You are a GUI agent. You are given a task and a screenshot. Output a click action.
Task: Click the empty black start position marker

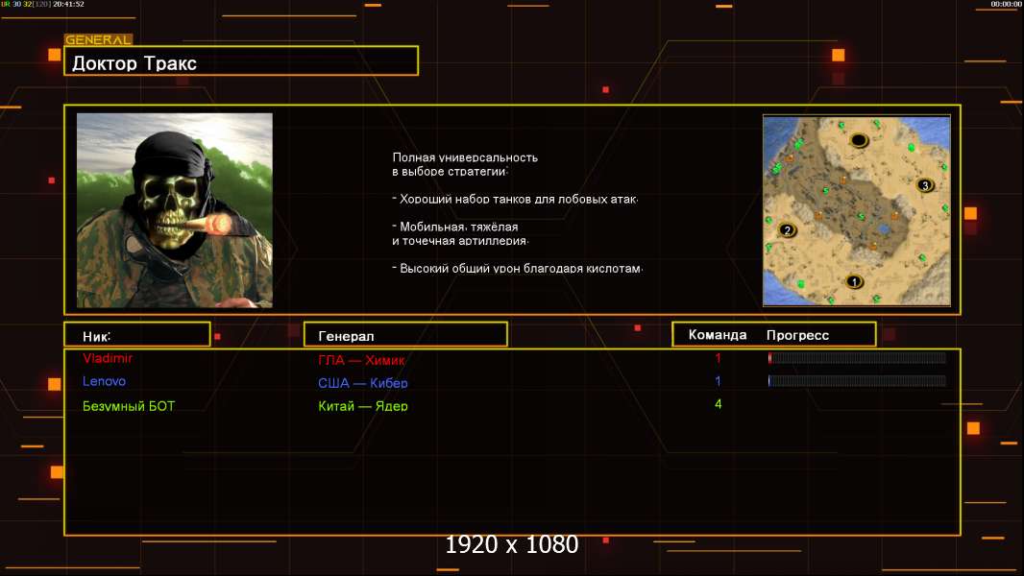(859, 140)
